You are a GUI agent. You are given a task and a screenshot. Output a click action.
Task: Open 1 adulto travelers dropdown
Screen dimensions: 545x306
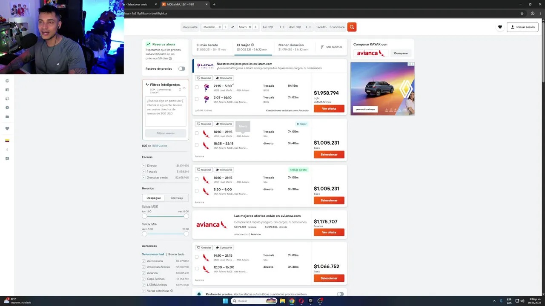321,27
